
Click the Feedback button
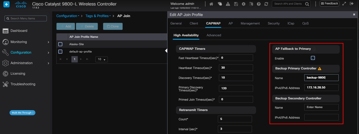[329, 4]
